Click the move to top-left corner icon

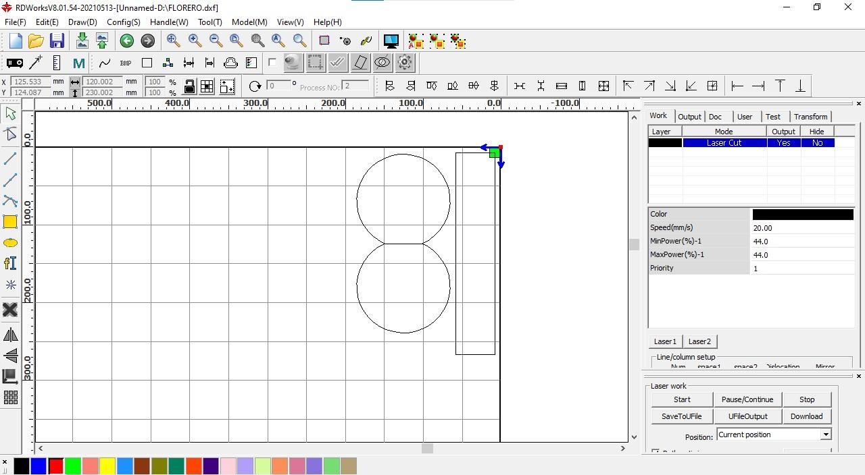[628, 86]
